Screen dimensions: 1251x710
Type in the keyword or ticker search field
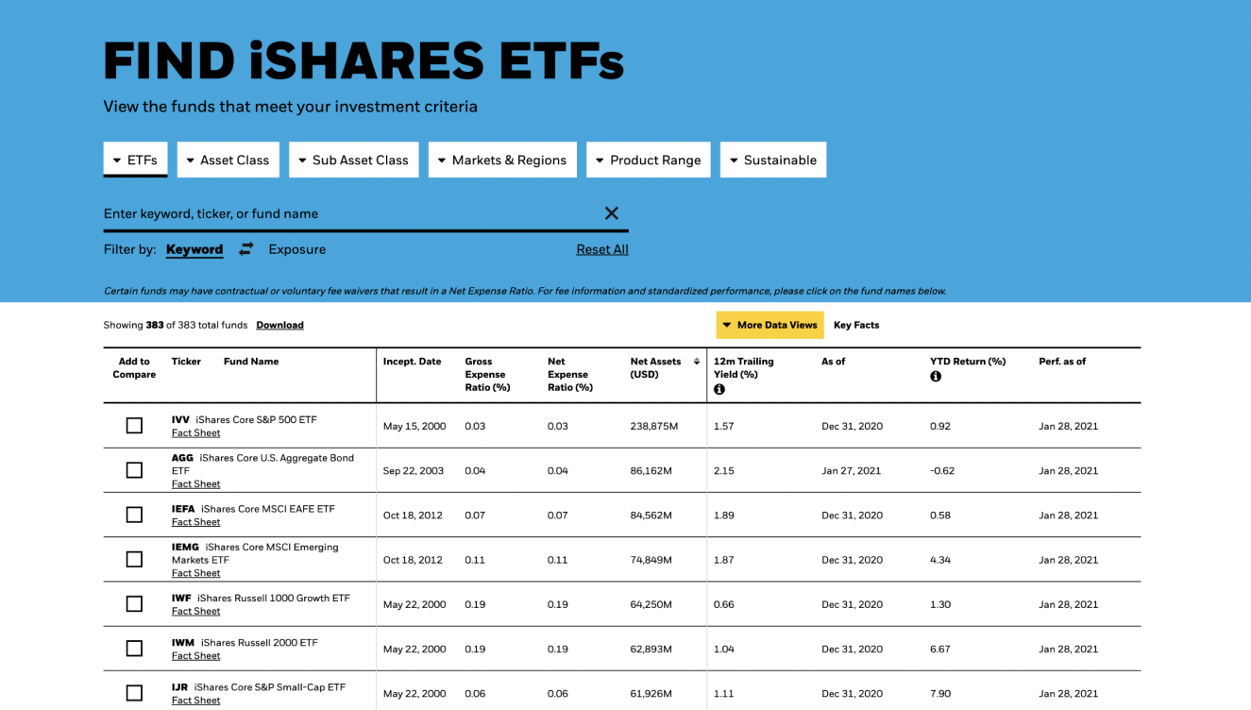pos(349,213)
